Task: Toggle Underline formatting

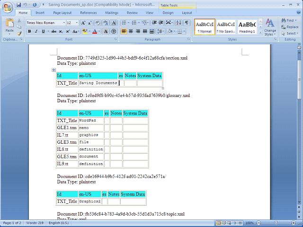Action: click(43, 31)
